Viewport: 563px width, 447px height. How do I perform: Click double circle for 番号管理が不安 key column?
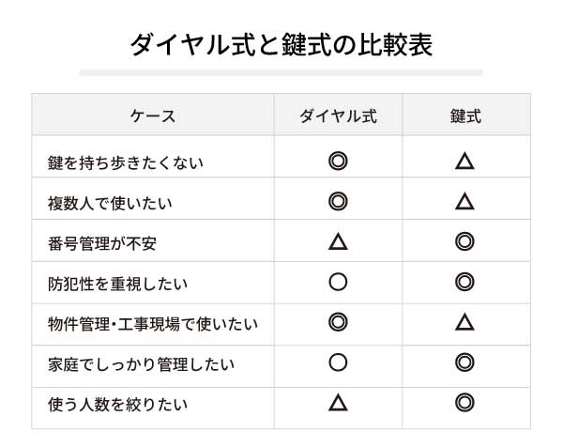tap(464, 241)
